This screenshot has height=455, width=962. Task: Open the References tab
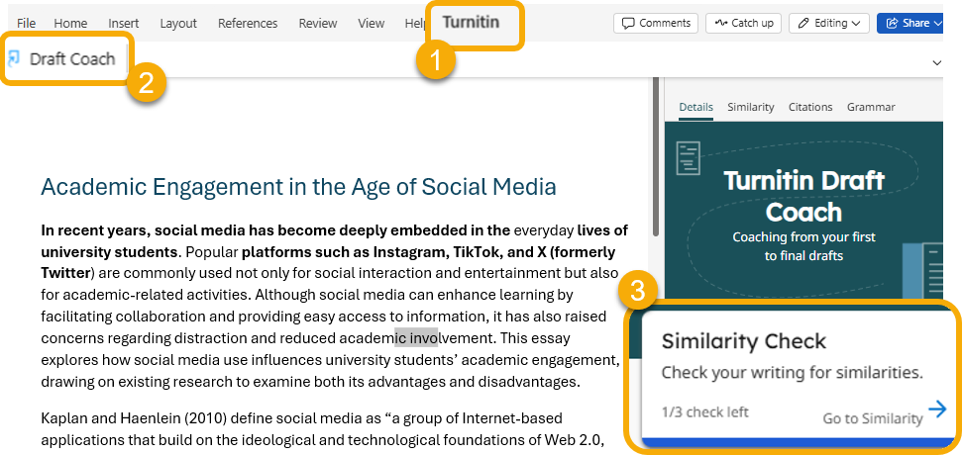[248, 23]
